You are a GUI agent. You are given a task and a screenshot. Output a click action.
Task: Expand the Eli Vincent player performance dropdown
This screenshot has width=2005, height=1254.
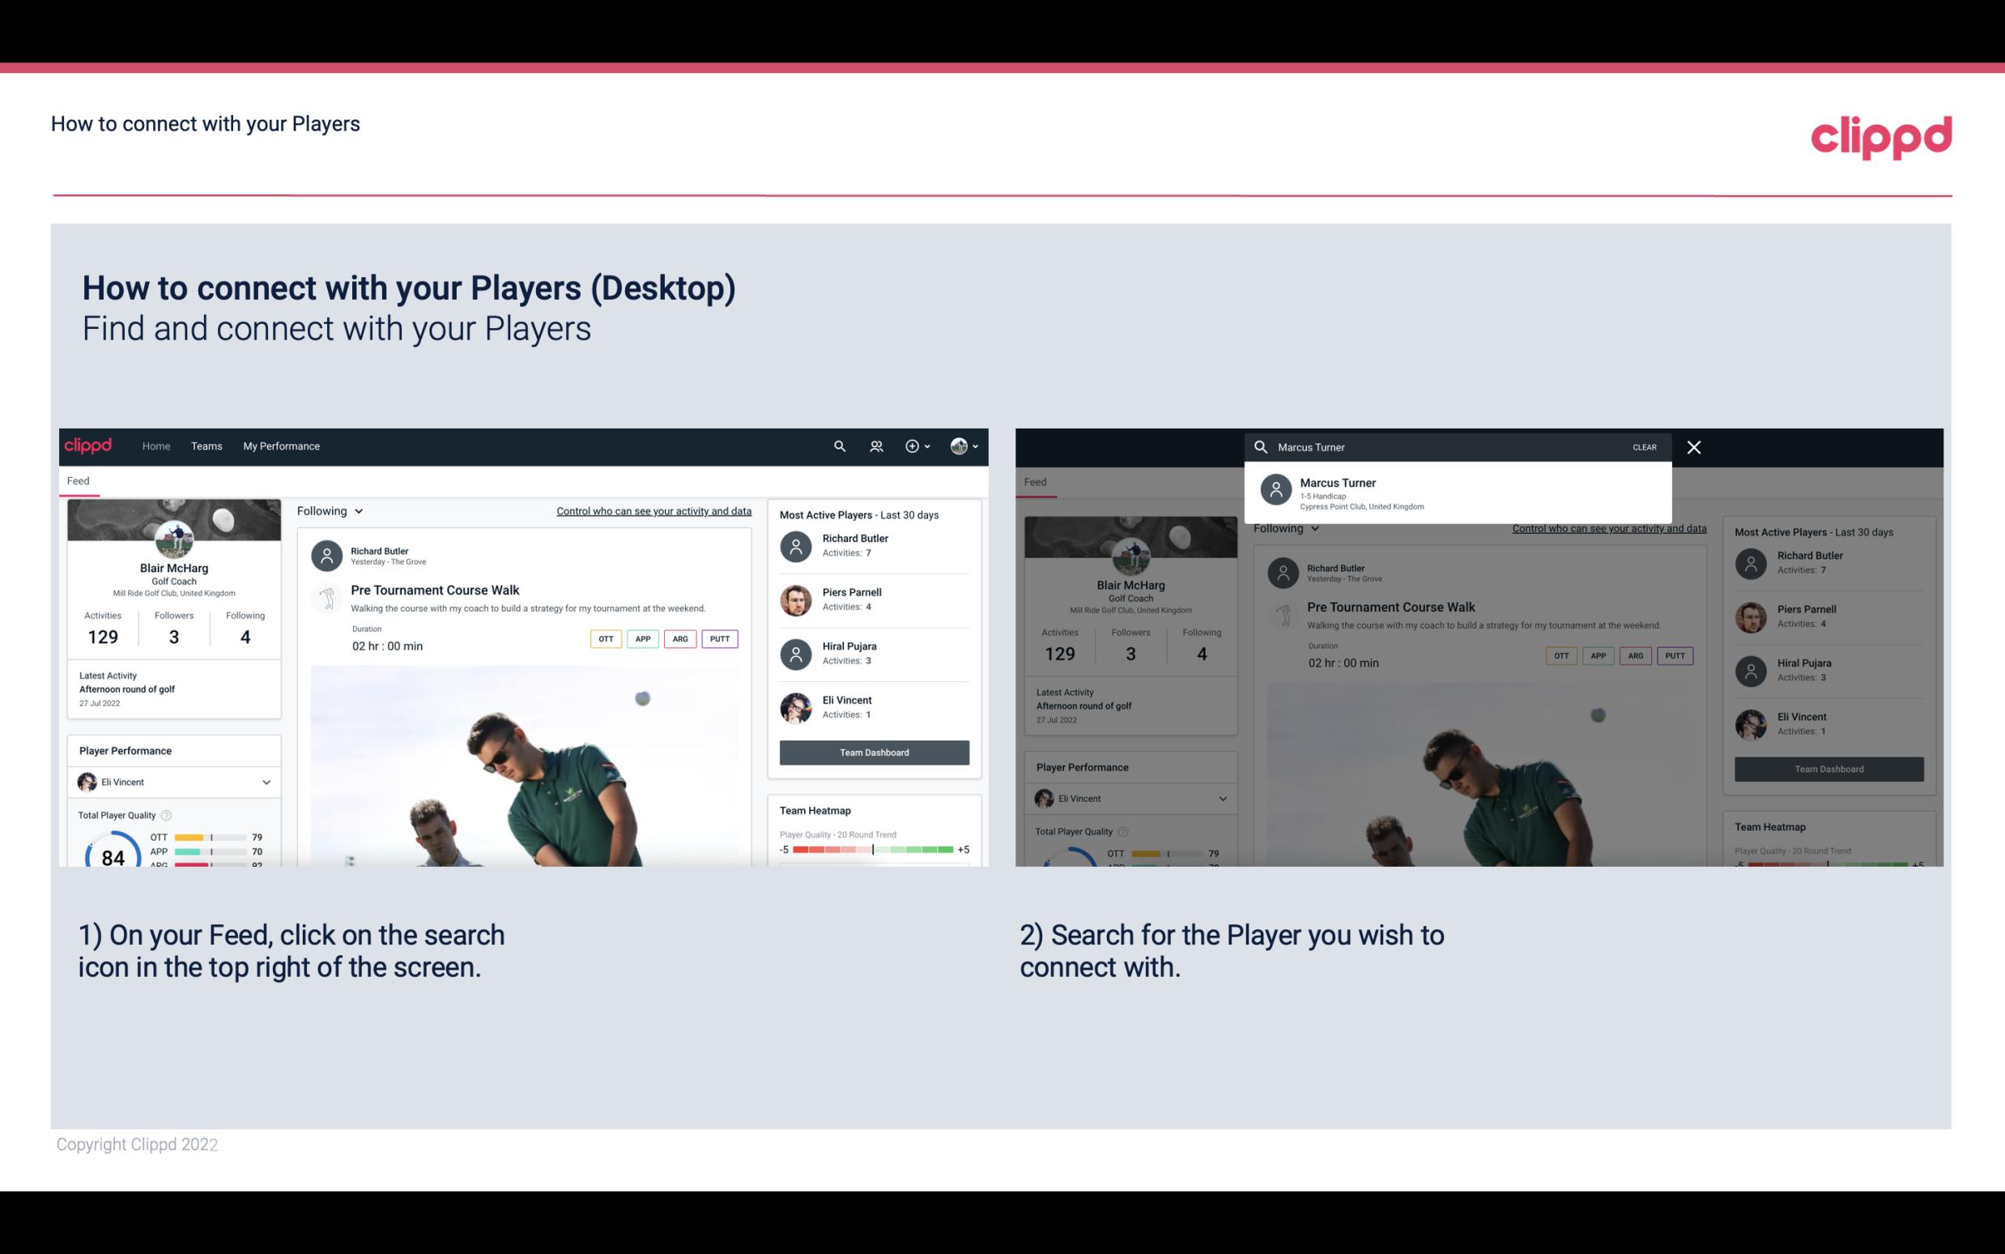click(264, 782)
